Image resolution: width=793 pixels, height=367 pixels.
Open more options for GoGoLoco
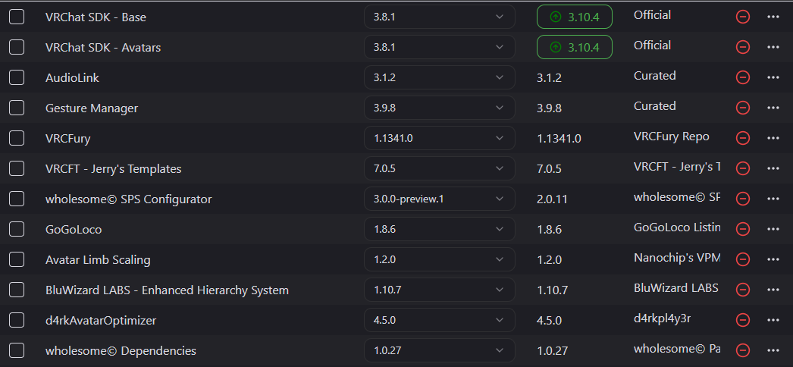773,229
